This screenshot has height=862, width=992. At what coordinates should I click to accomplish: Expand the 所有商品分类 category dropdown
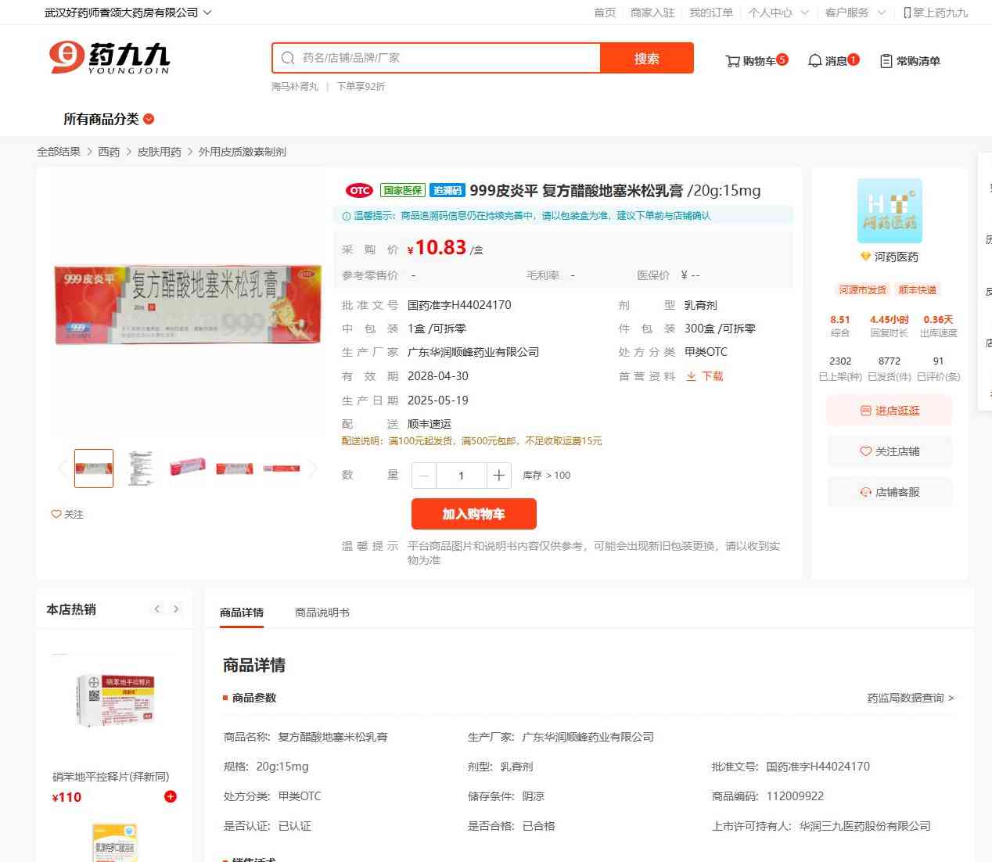pos(109,119)
